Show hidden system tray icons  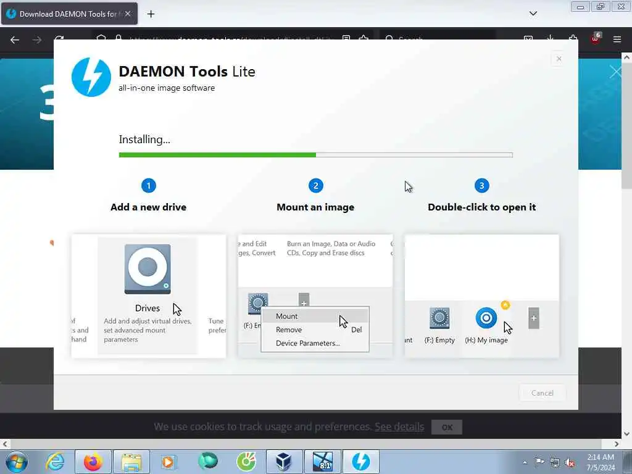pyautogui.click(x=525, y=462)
